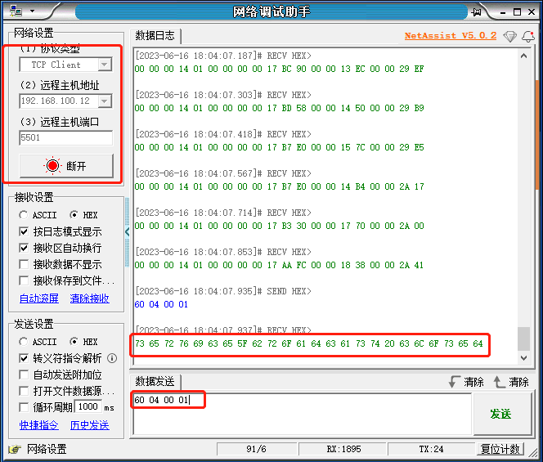Select HEX in receive settings

point(83,215)
